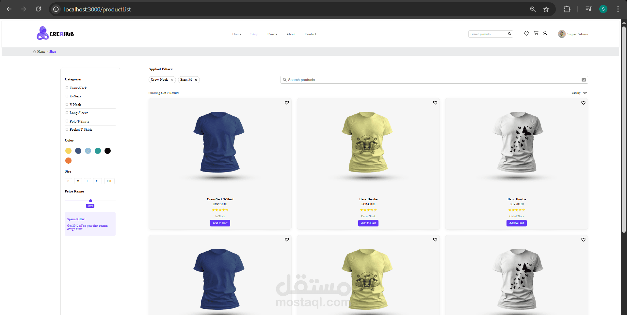Image resolution: width=627 pixels, height=315 pixels.
Task: Click the price range slider handle
Action: click(90, 201)
